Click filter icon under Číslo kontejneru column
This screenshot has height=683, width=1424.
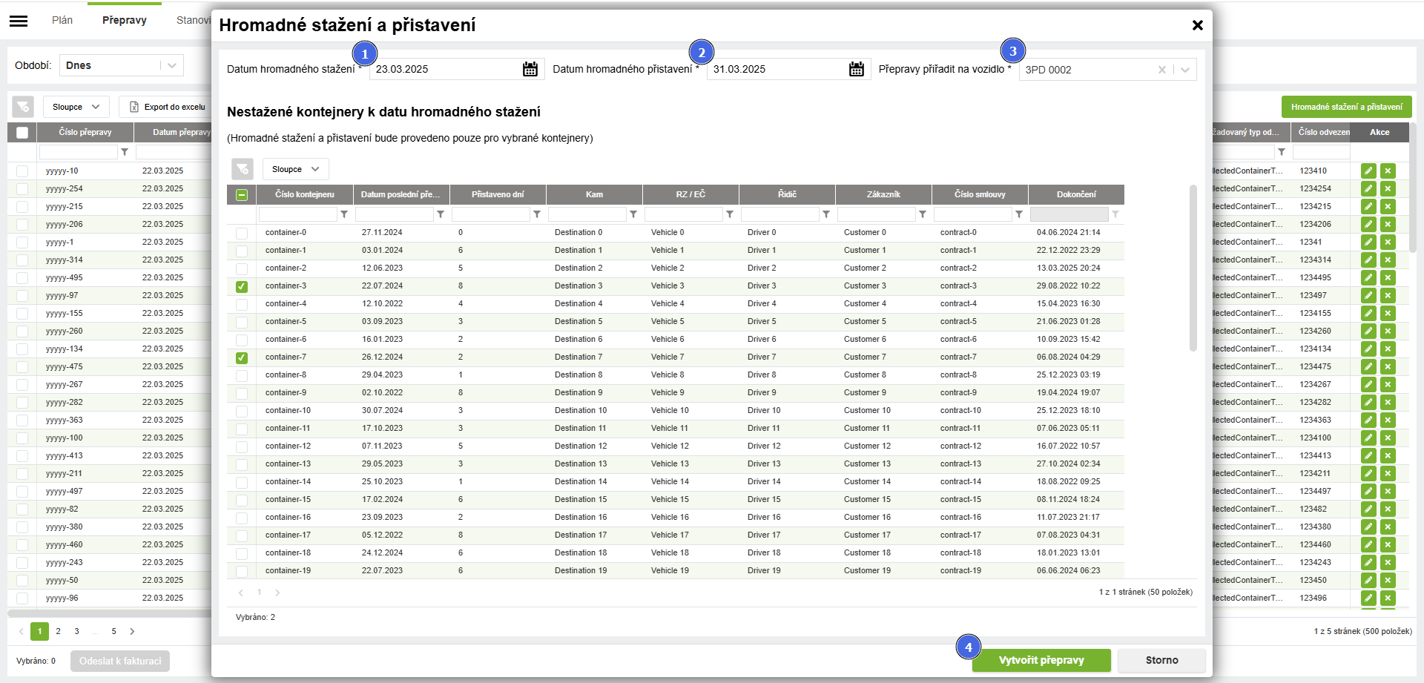[x=344, y=214]
